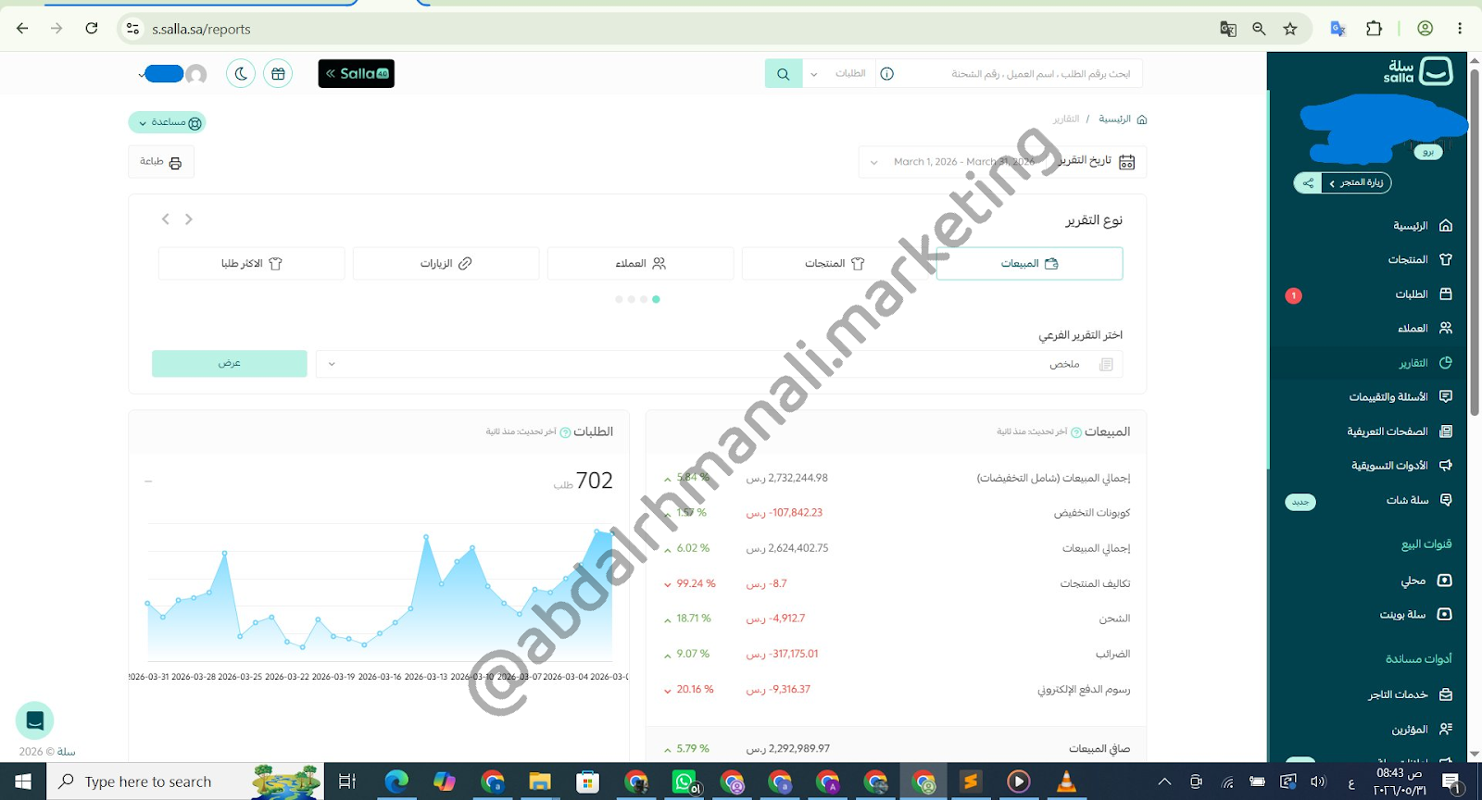This screenshot has height=800, width=1482.
Task: Click the share store icon
Action: pyautogui.click(x=1308, y=182)
